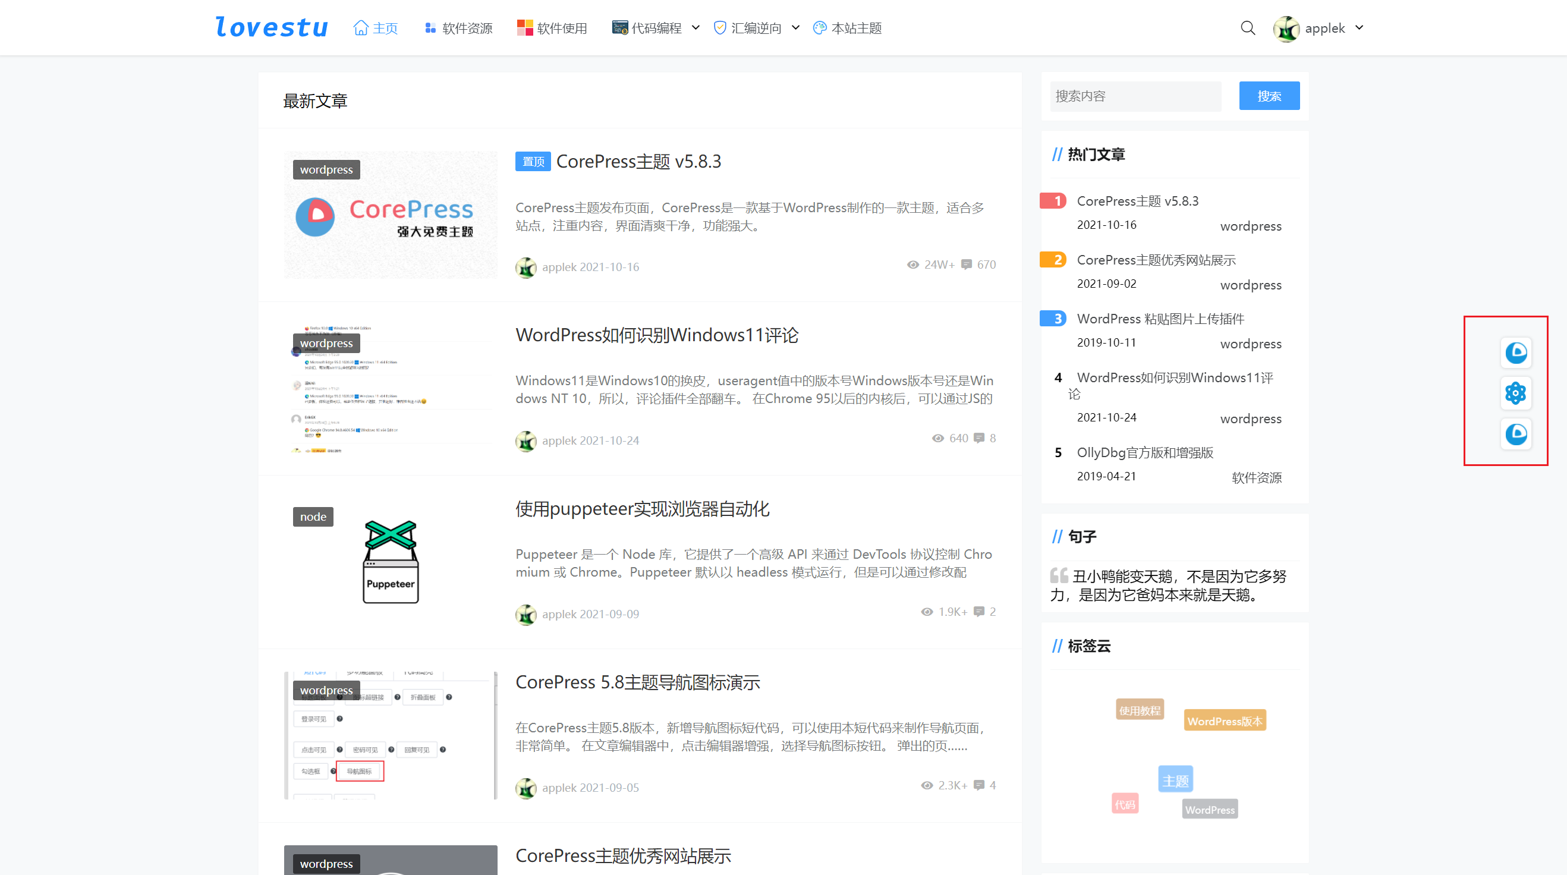Screen dimensions: 1567x875
Task: Click the search magnifier icon in header
Action: (1247, 28)
